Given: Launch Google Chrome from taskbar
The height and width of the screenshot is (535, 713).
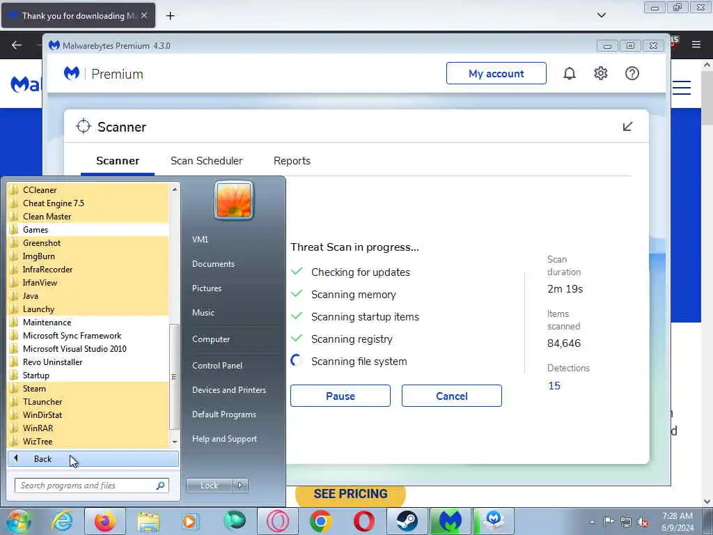Looking at the screenshot, I should coord(320,521).
